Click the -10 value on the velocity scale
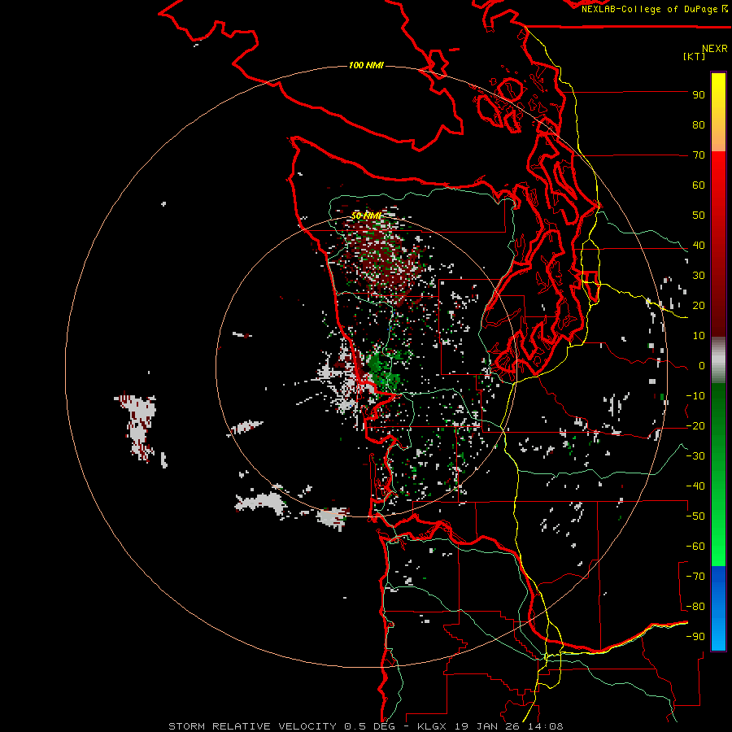 click(x=695, y=396)
